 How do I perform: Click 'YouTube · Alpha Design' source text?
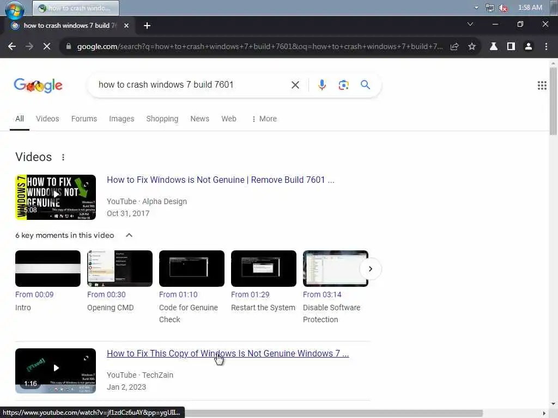tap(147, 201)
